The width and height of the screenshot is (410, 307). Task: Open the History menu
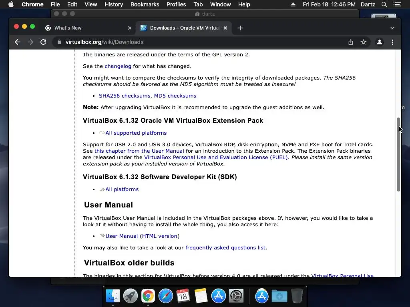click(114, 4)
